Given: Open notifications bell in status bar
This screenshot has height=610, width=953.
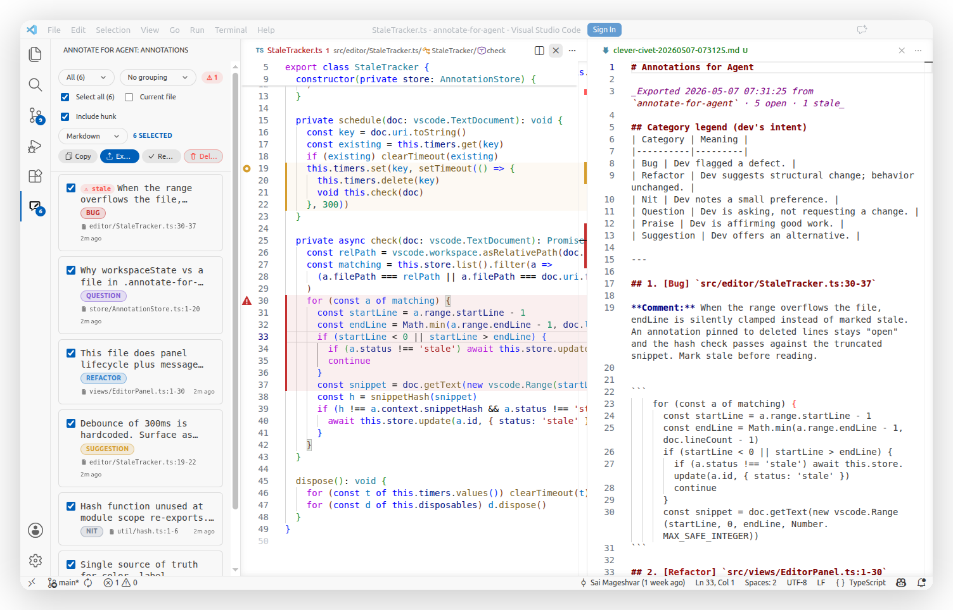Looking at the screenshot, I should coord(921,583).
